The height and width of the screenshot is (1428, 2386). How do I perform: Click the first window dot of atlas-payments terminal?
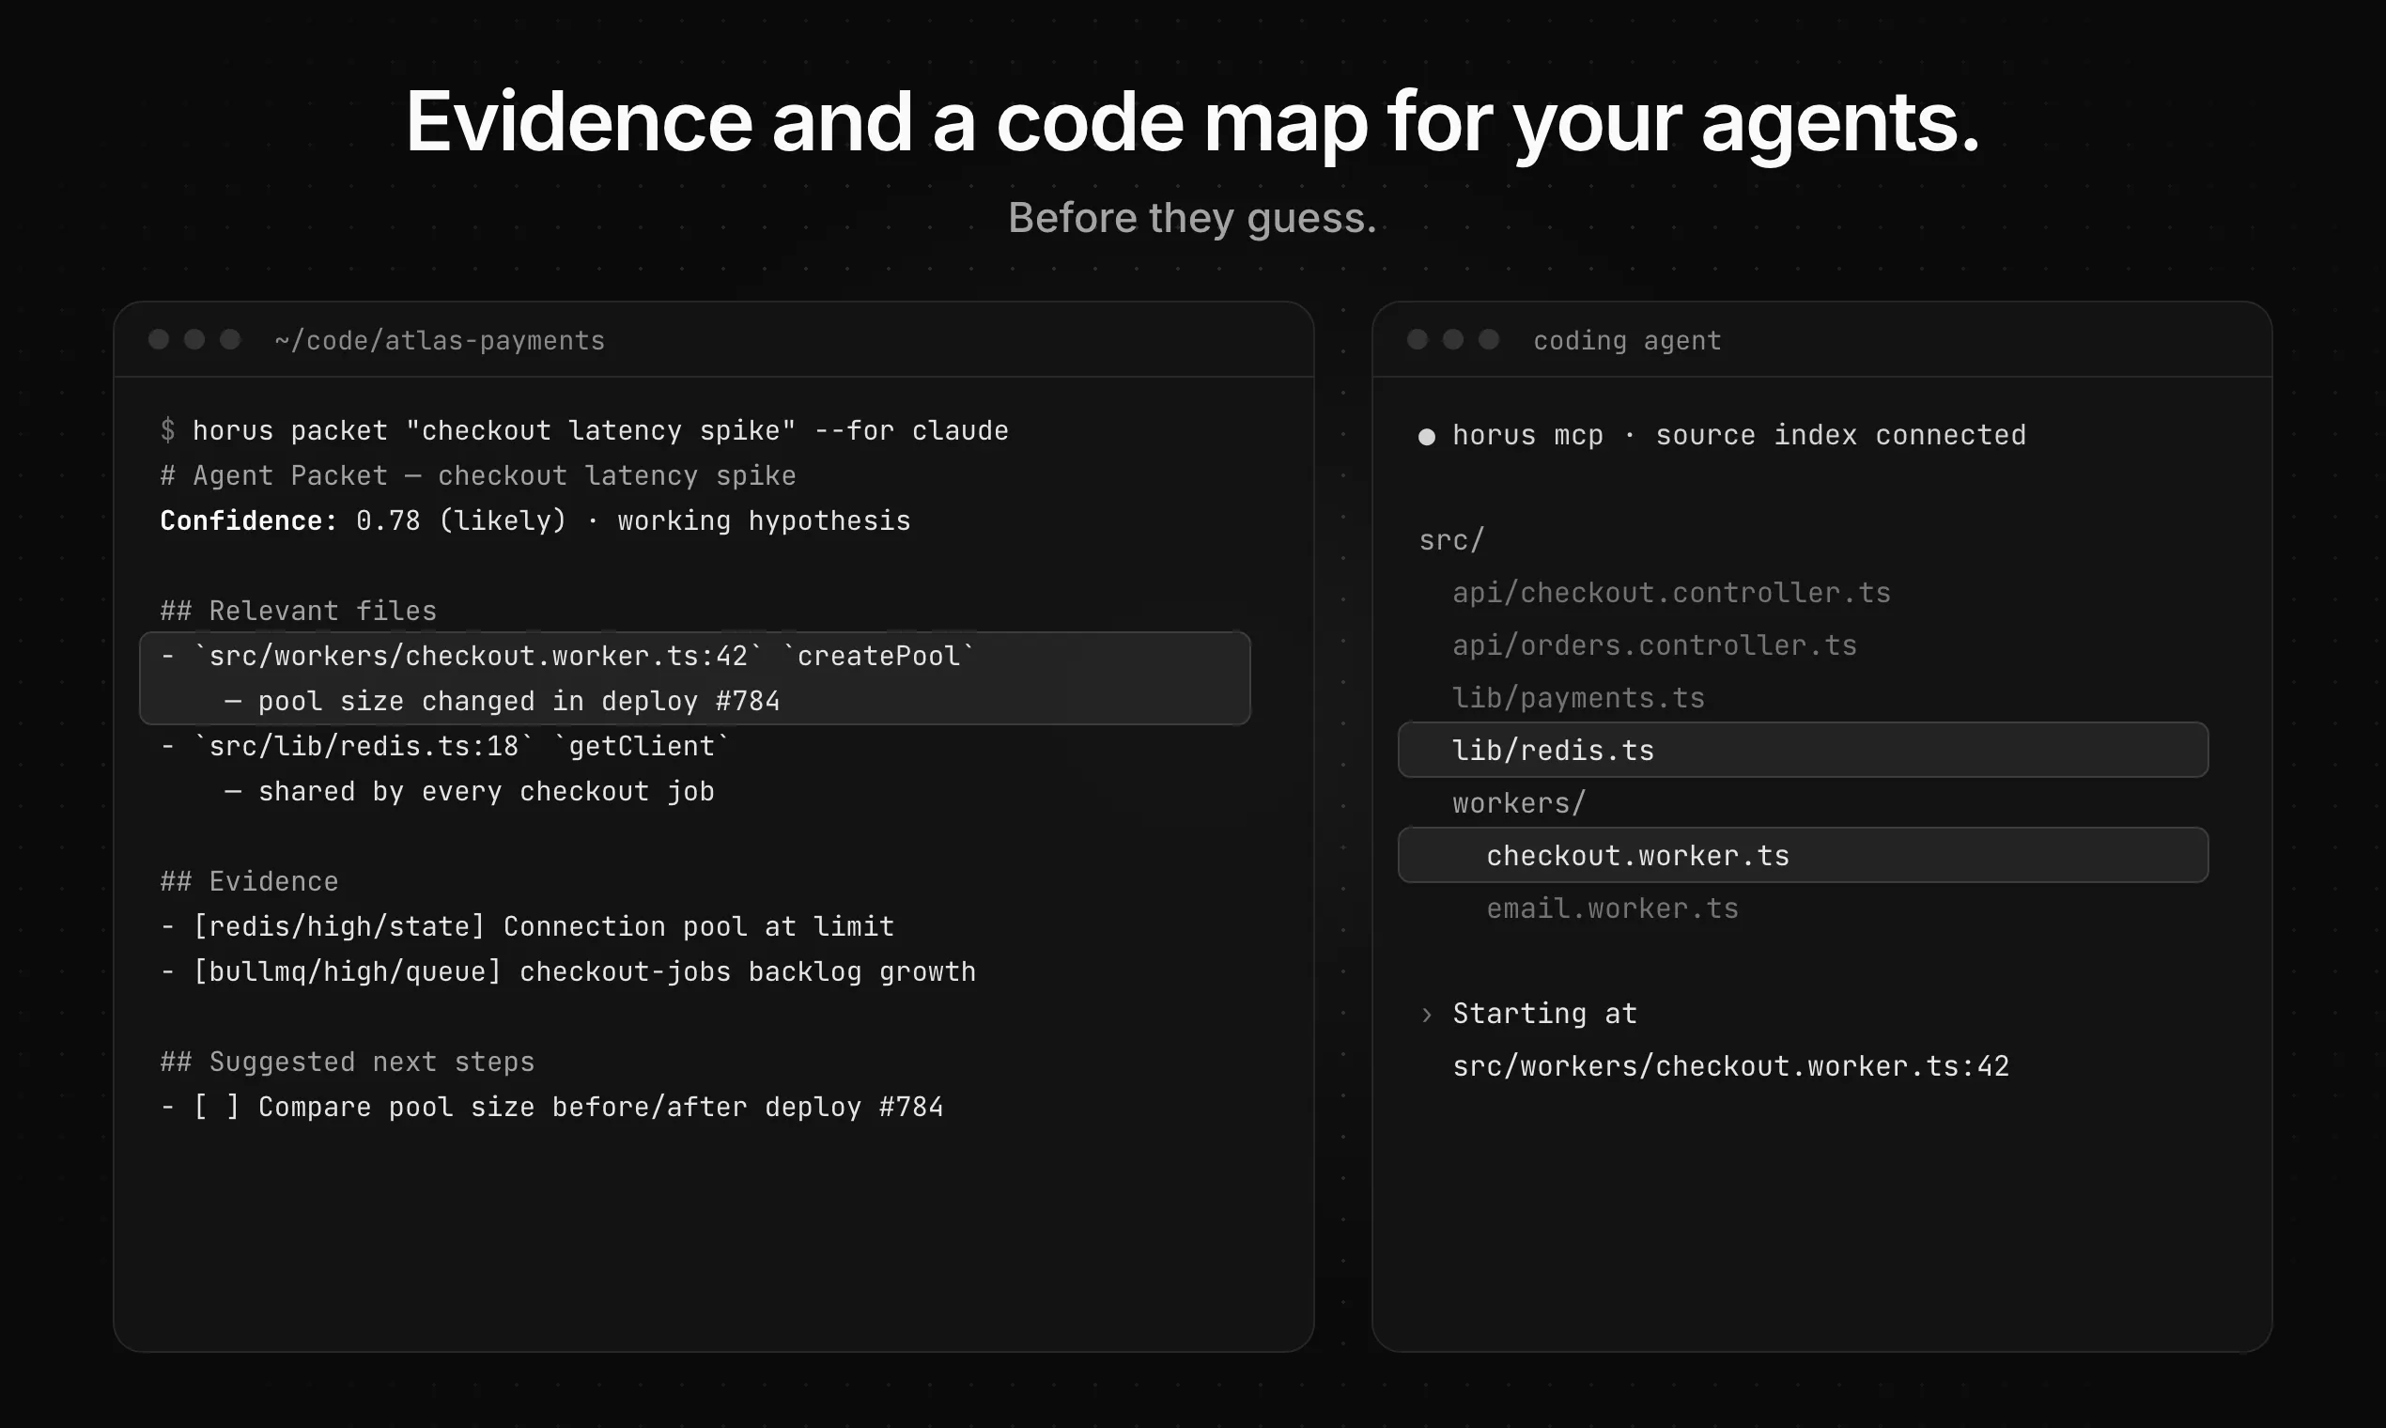coord(159,340)
